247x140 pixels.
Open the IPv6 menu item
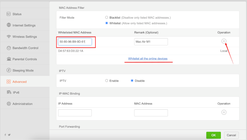25,92
